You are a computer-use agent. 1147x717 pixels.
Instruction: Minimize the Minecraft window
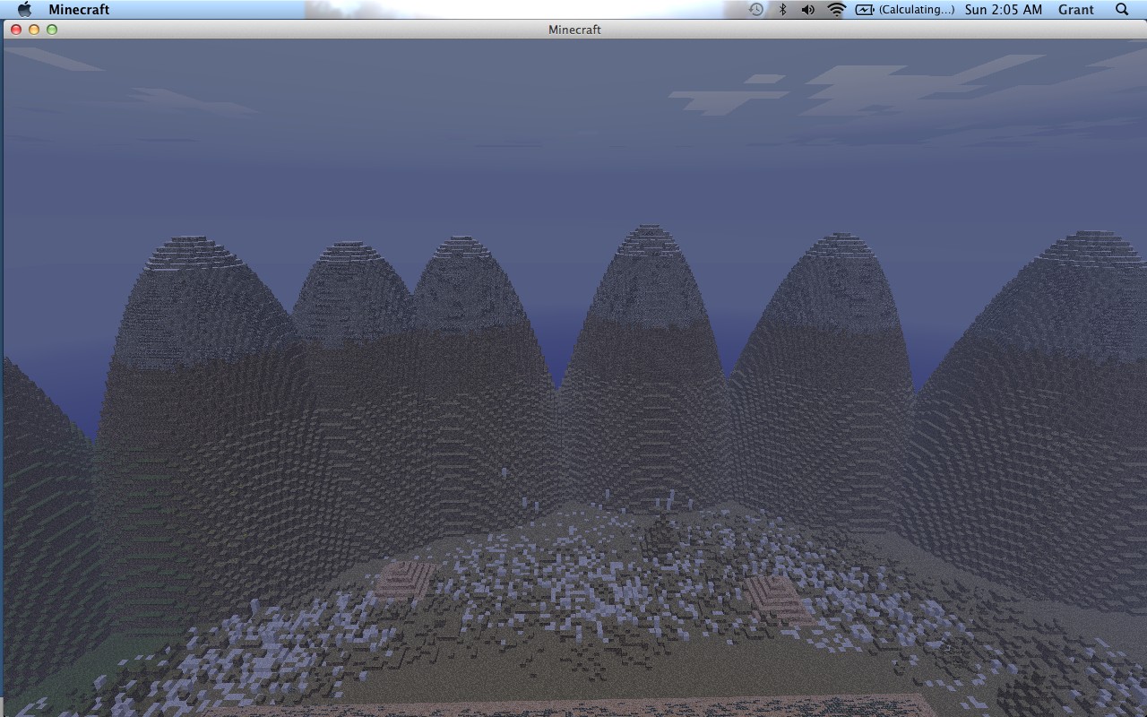(x=34, y=30)
